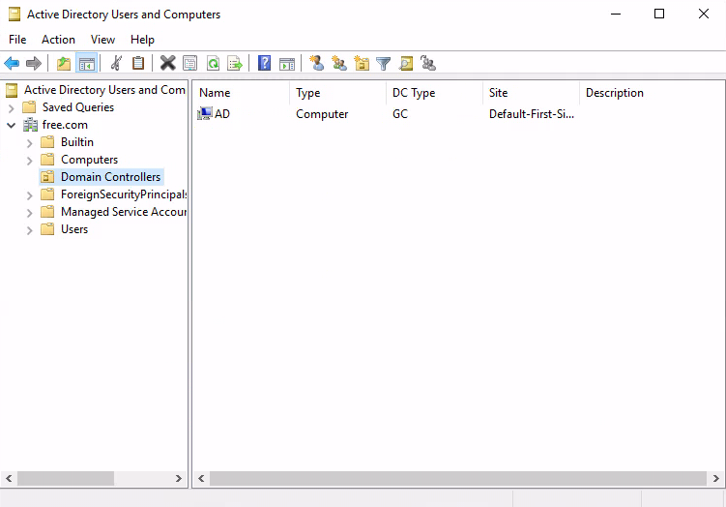Open Help with question mark icon
Image resolution: width=726 pixels, height=507 pixels.
coord(264,63)
